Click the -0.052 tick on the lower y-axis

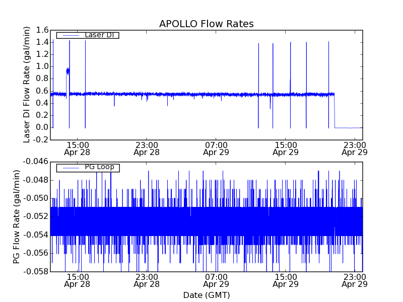point(36,216)
